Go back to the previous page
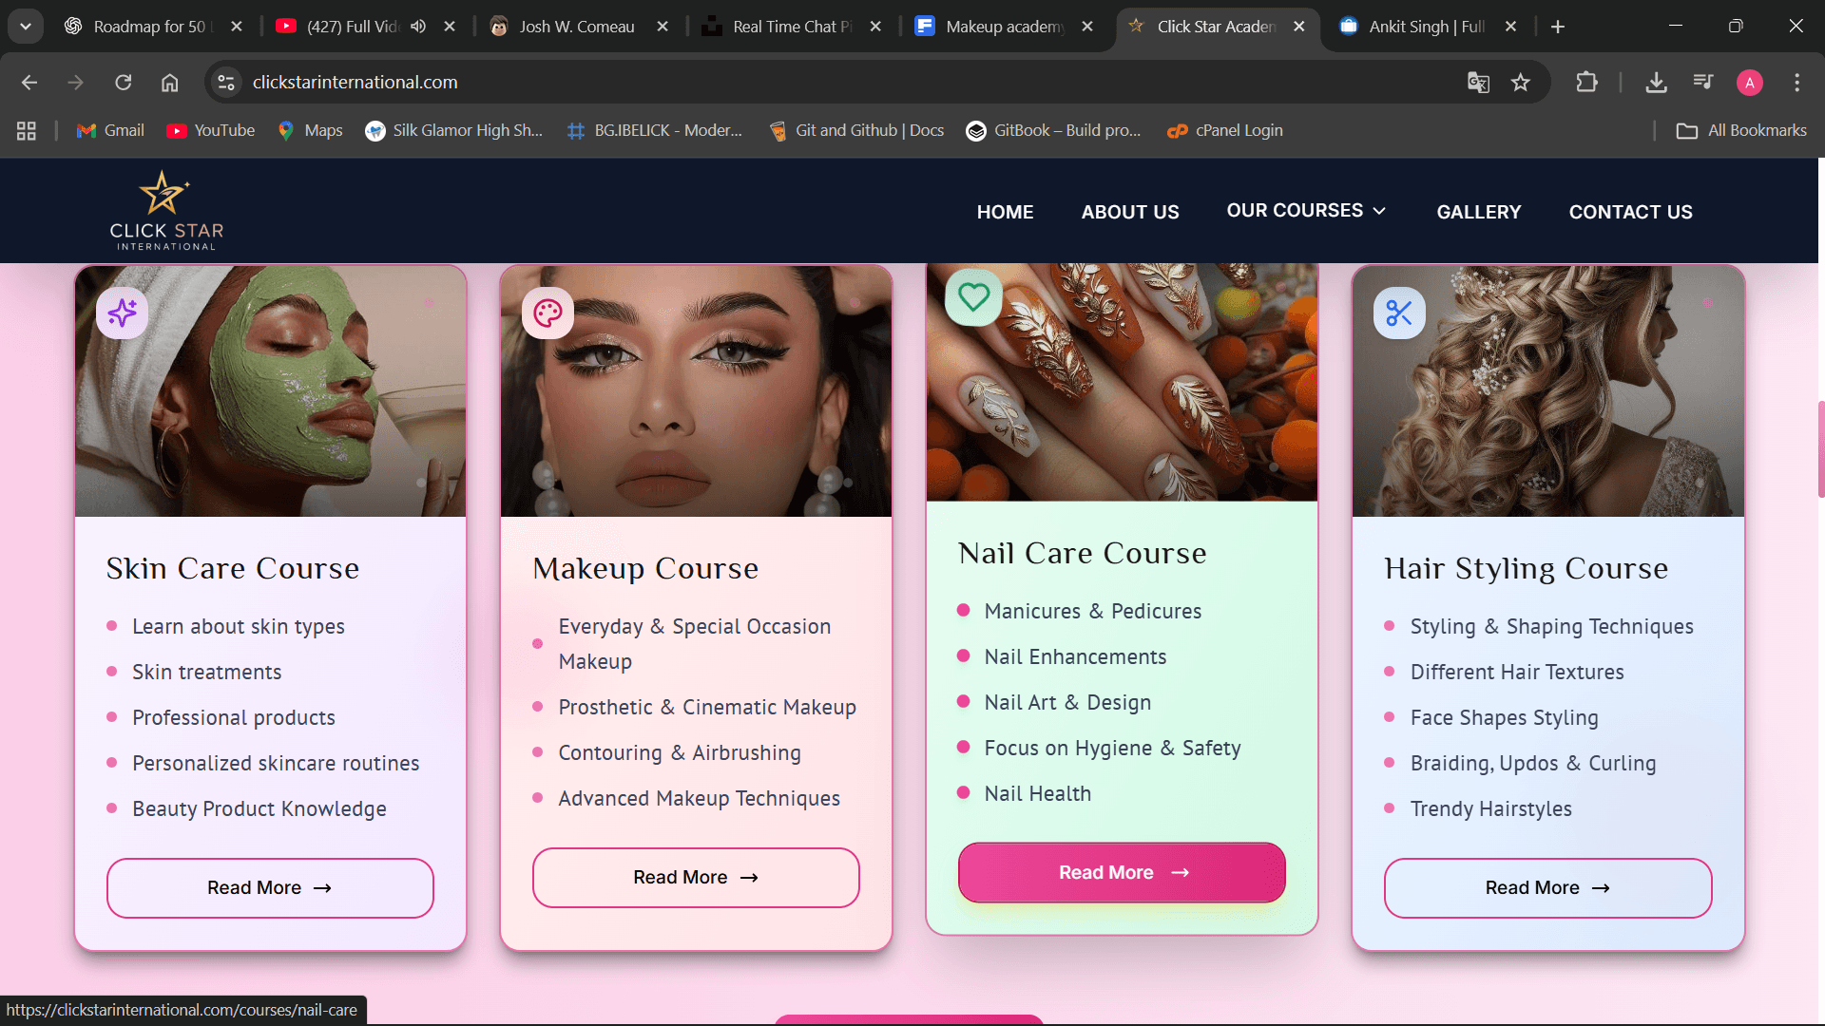 point(29,83)
